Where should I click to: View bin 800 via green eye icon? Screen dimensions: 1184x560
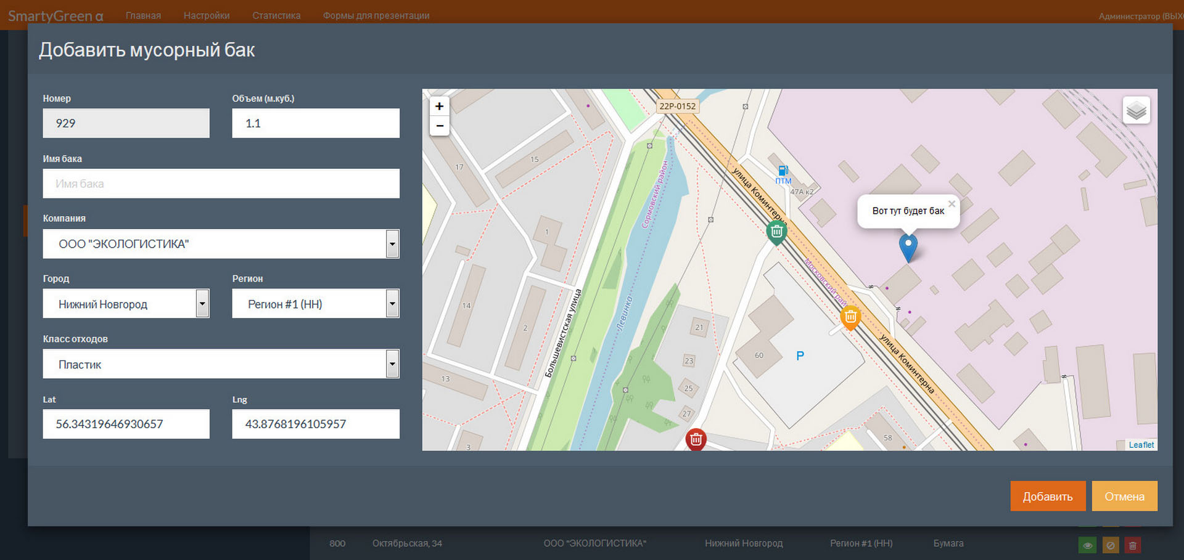click(1088, 545)
